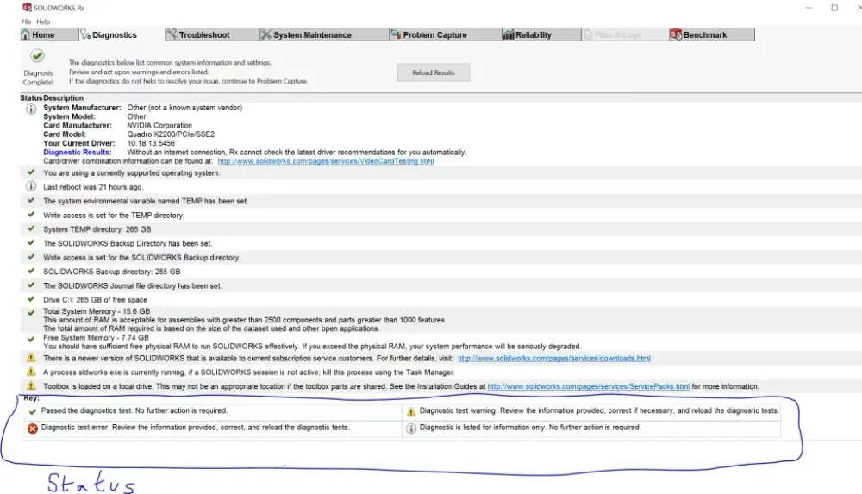Click the 'Diagnostic Results:' blue label
This screenshot has height=494, width=862.
point(77,152)
